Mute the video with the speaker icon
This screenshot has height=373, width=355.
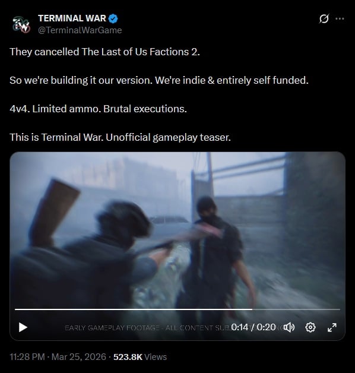click(x=289, y=327)
